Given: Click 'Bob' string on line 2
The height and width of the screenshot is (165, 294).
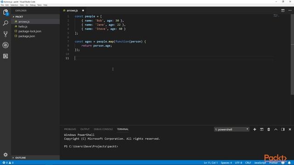Looking at the screenshot, I should pos(99,21).
